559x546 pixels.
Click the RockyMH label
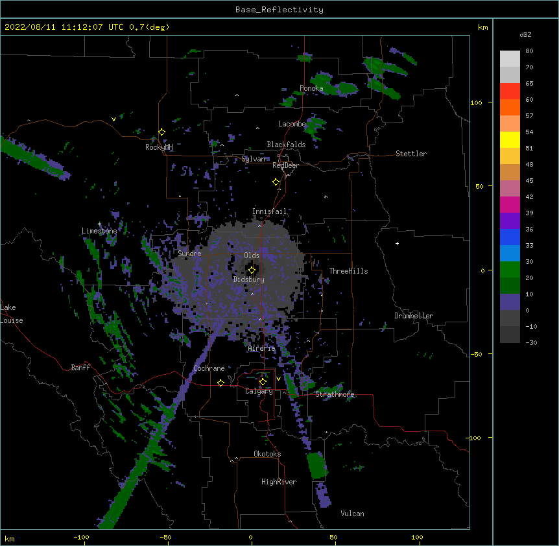coord(159,147)
